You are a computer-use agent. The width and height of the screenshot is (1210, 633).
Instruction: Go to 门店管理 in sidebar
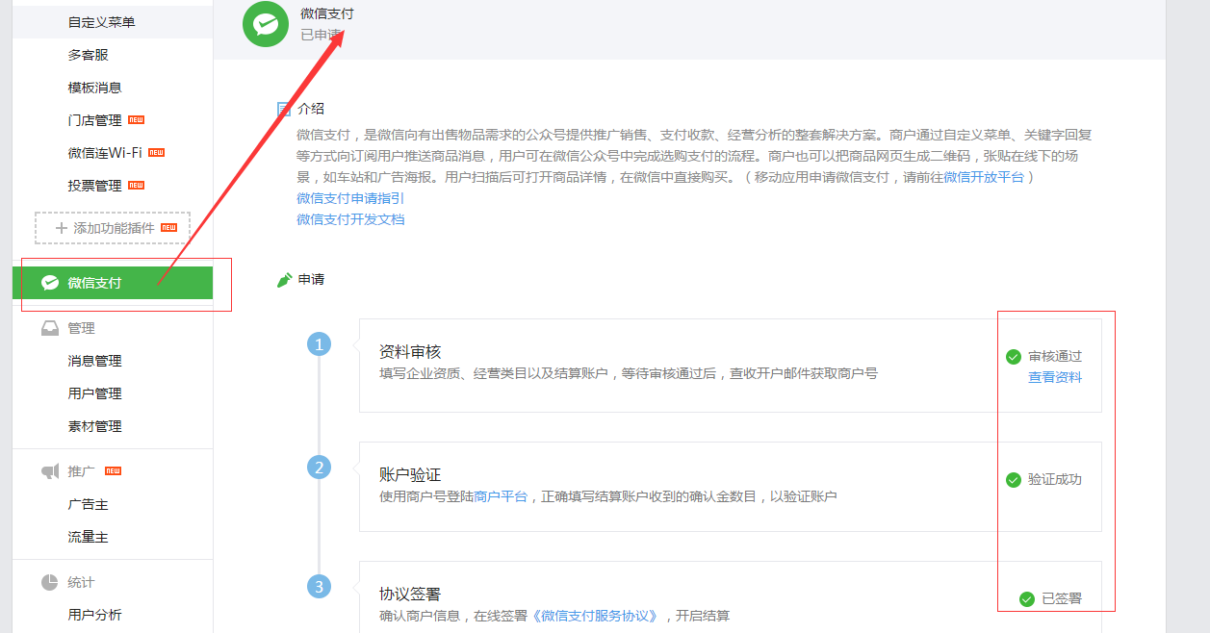[94, 120]
